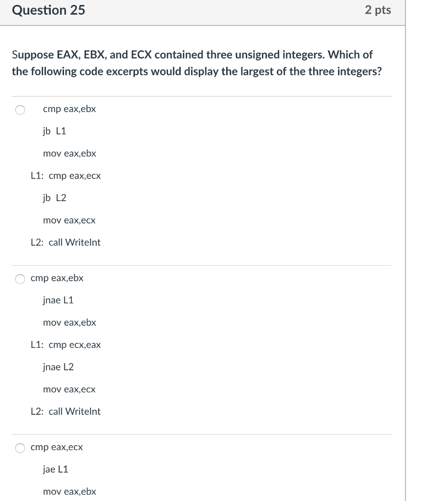
Task: Click the jnae L2 line in second option
Action: [x=58, y=366]
